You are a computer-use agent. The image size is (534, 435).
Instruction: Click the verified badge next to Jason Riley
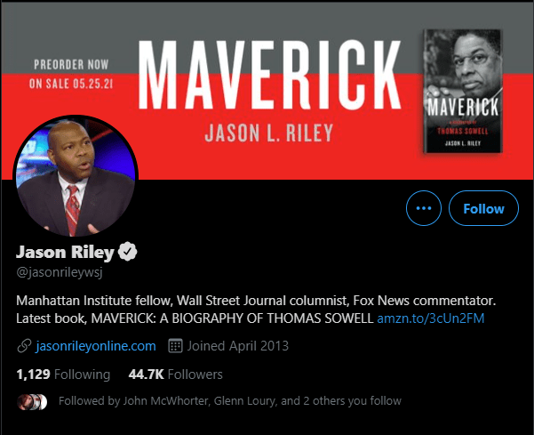127,252
